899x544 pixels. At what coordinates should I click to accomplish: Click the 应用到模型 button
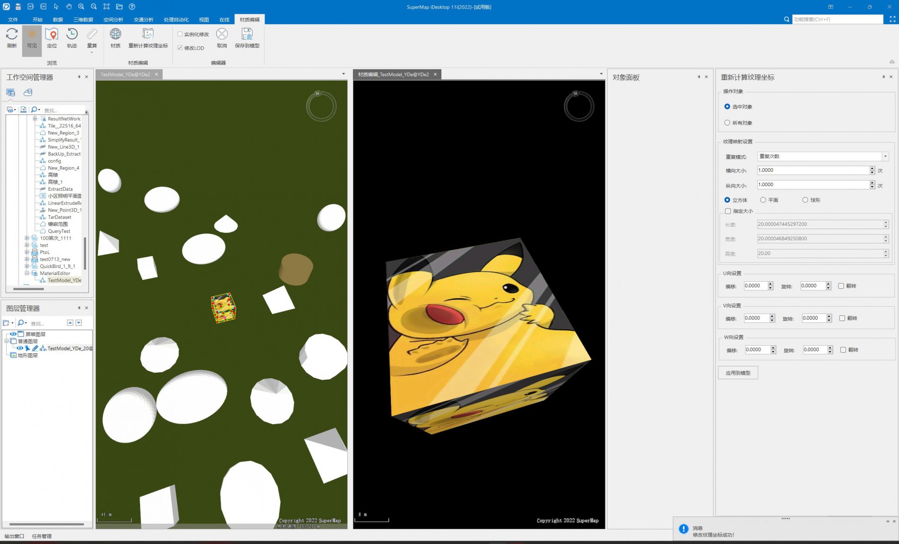pyautogui.click(x=738, y=373)
